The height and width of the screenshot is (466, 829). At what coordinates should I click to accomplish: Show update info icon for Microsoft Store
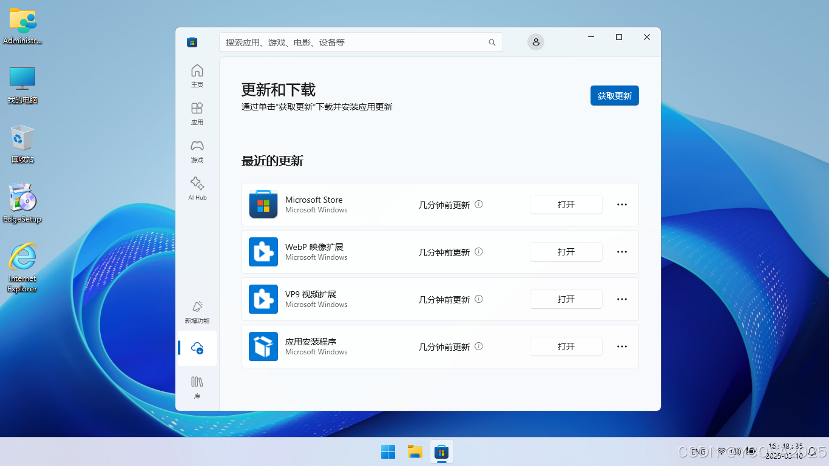(x=479, y=204)
